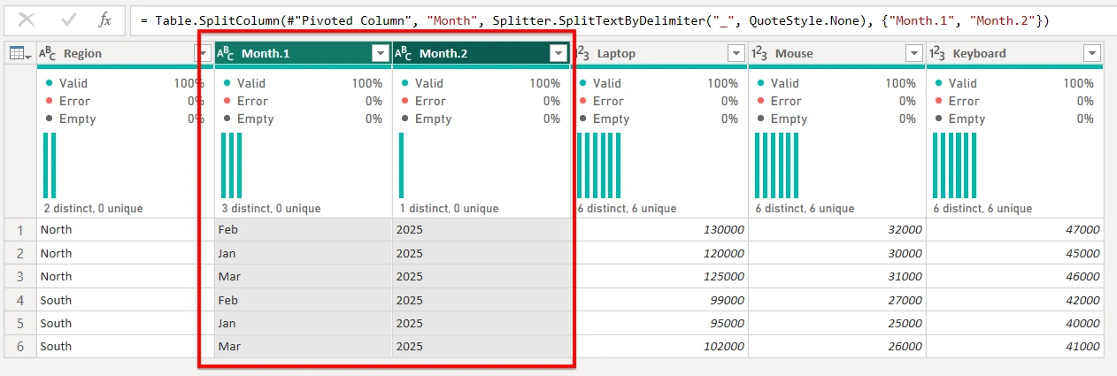Click the Keyboard cell 45000

click(x=1014, y=253)
